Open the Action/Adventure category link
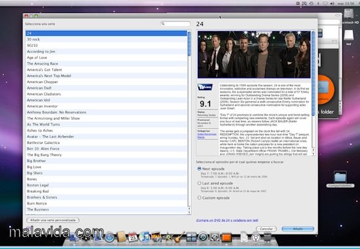The width and height of the screenshot is (360, 249). click(207, 134)
